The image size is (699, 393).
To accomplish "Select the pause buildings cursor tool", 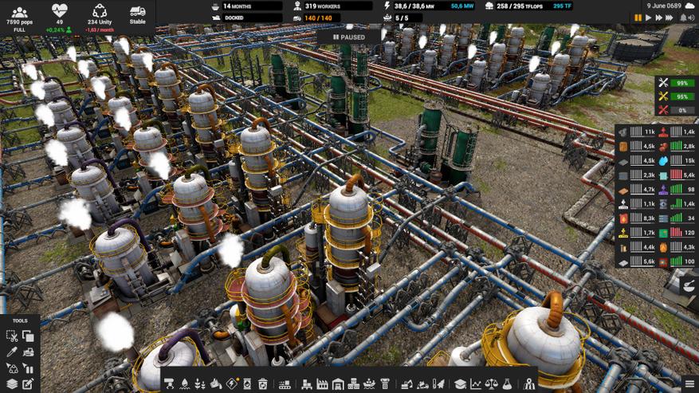I will pos(28,368).
